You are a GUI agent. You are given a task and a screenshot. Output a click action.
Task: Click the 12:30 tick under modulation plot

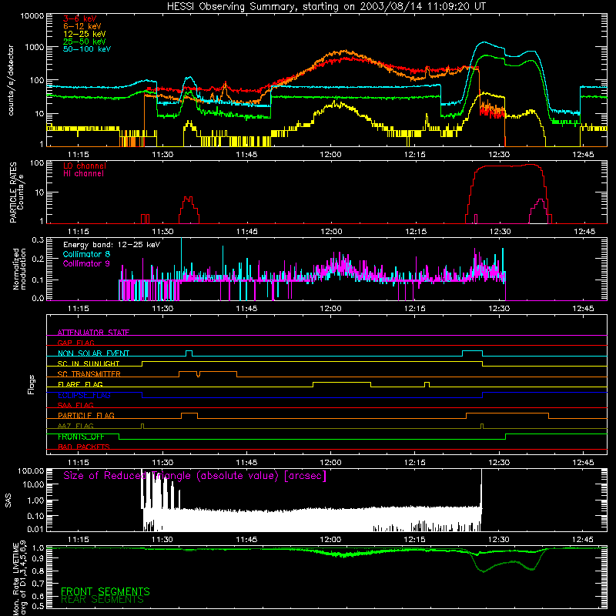[499, 309]
